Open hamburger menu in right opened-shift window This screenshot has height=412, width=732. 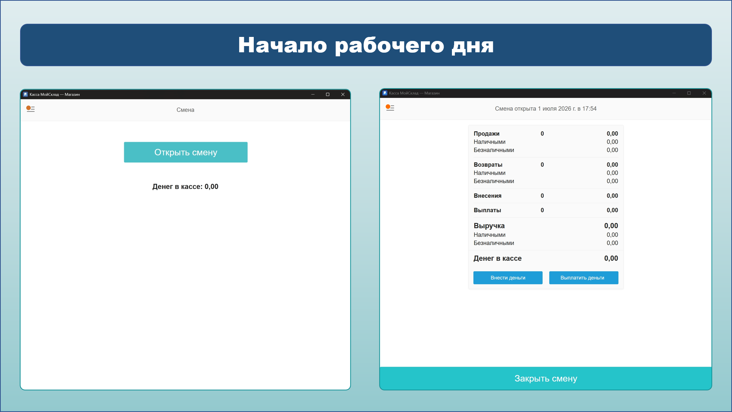coord(390,107)
